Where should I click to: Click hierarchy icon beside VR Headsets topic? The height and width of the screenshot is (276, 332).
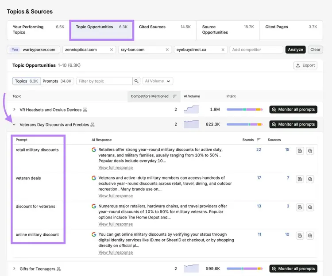85,110
